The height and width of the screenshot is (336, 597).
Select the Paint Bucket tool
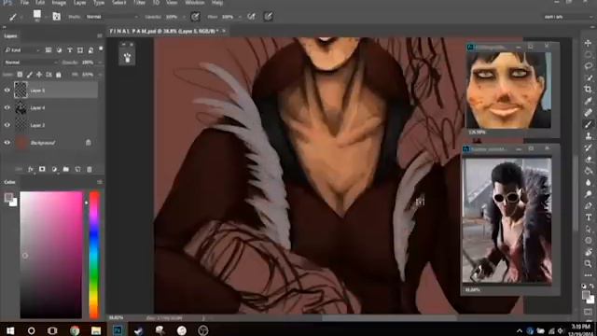coord(589,171)
